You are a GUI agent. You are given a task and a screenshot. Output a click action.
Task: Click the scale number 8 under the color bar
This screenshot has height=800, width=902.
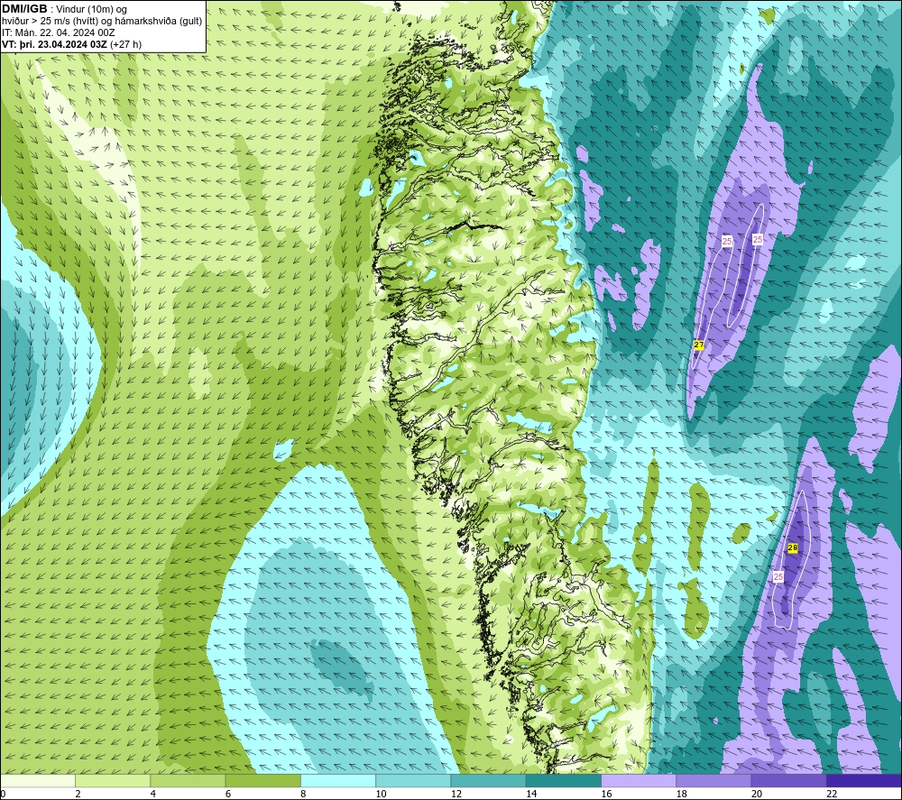pyautogui.click(x=303, y=795)
